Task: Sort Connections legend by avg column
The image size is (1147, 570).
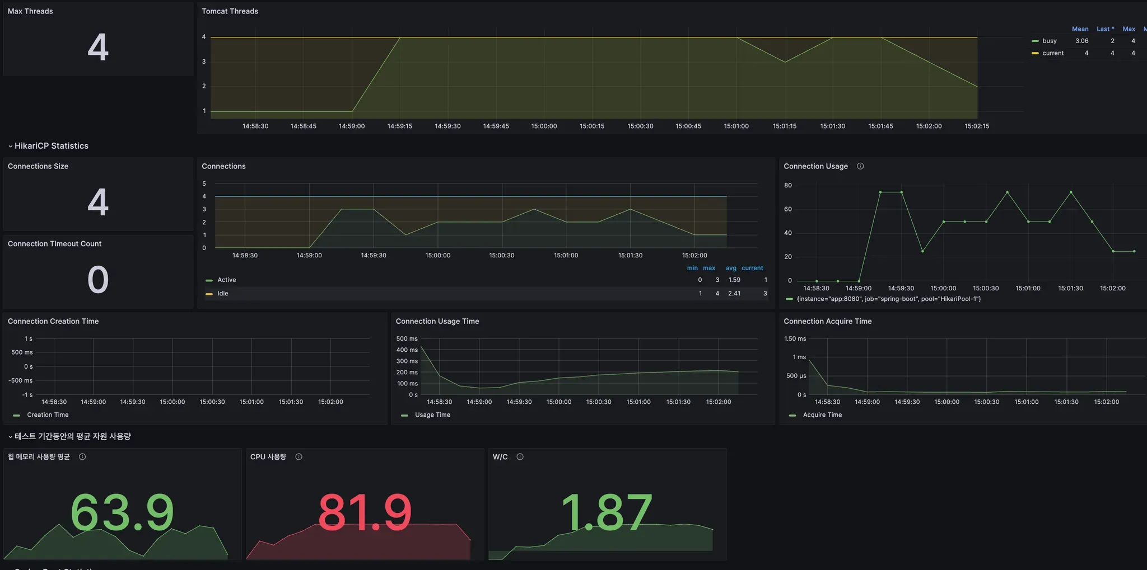Action: 731,268
